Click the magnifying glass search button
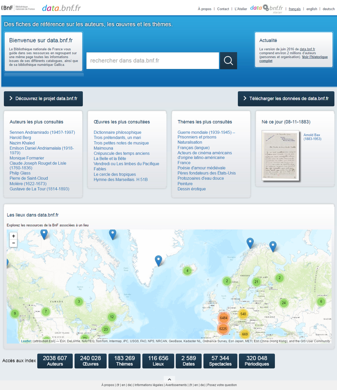Image resolution: width=337 pixels, height=390 pixels. pyautogui.click(x=228, y=60)
